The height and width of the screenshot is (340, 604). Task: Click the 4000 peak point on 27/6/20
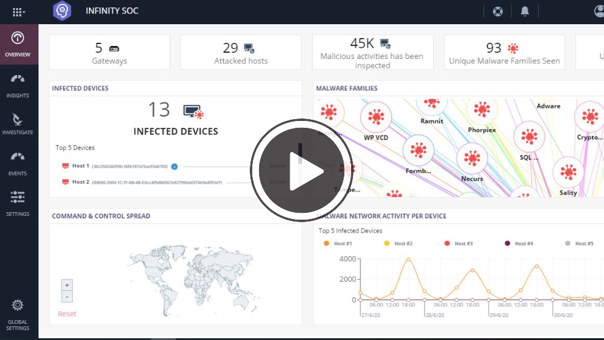pos(408,259)
